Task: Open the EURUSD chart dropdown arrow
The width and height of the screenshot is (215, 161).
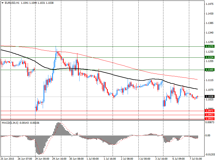Action: pyautogui.click(x=2, y=3)
